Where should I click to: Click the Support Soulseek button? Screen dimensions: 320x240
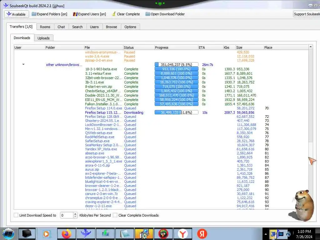(x=307, y=14)
